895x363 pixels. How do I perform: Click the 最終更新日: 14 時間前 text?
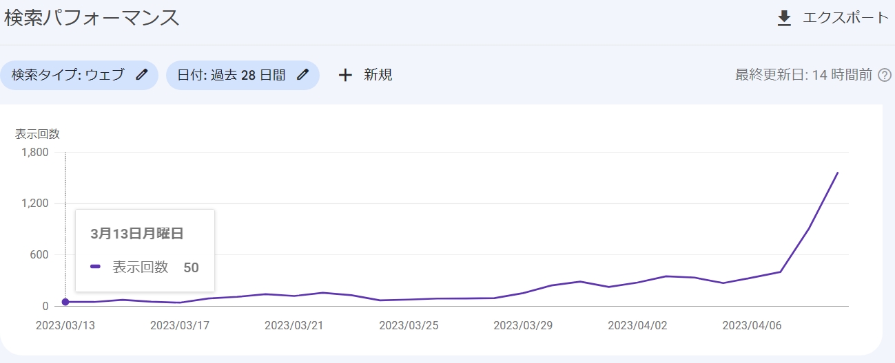[803, 75]
